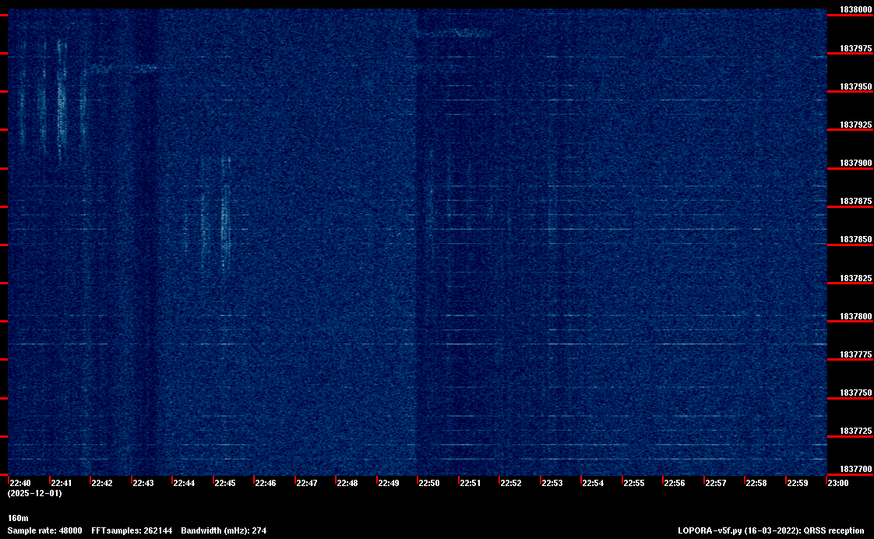Click the 22:57 time label
The width and height of the screenshot is (874, 539).
pyautogui.click(x=716, y=483)
